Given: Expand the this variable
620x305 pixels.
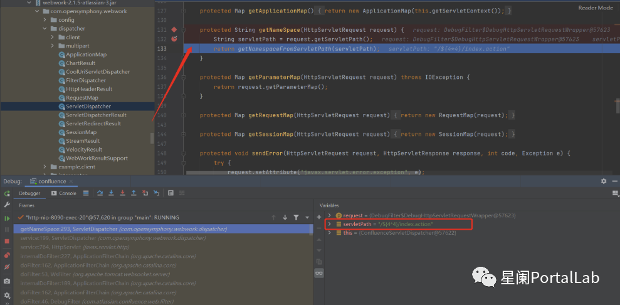Looking at the screenshot, I should tap(329, 233).
